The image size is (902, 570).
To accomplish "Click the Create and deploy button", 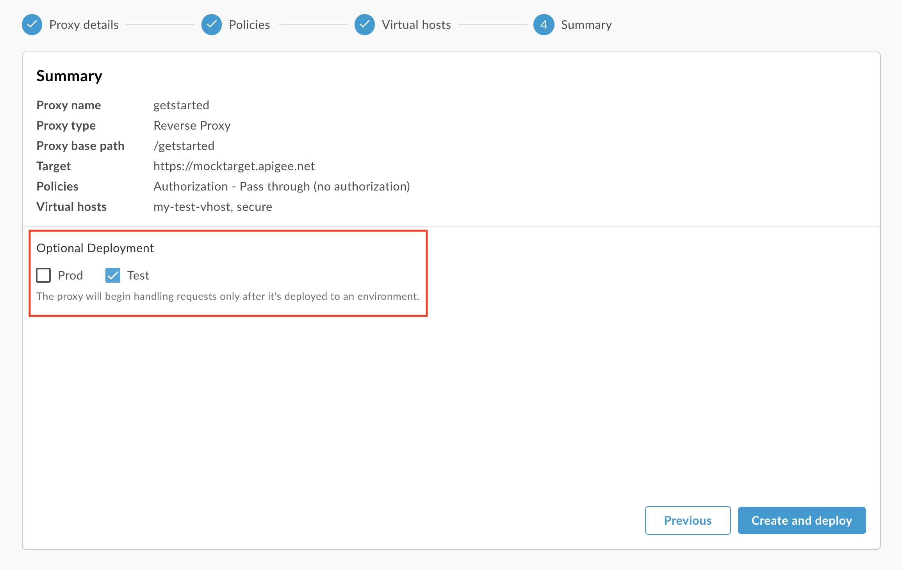I will (x=802, y=520).
